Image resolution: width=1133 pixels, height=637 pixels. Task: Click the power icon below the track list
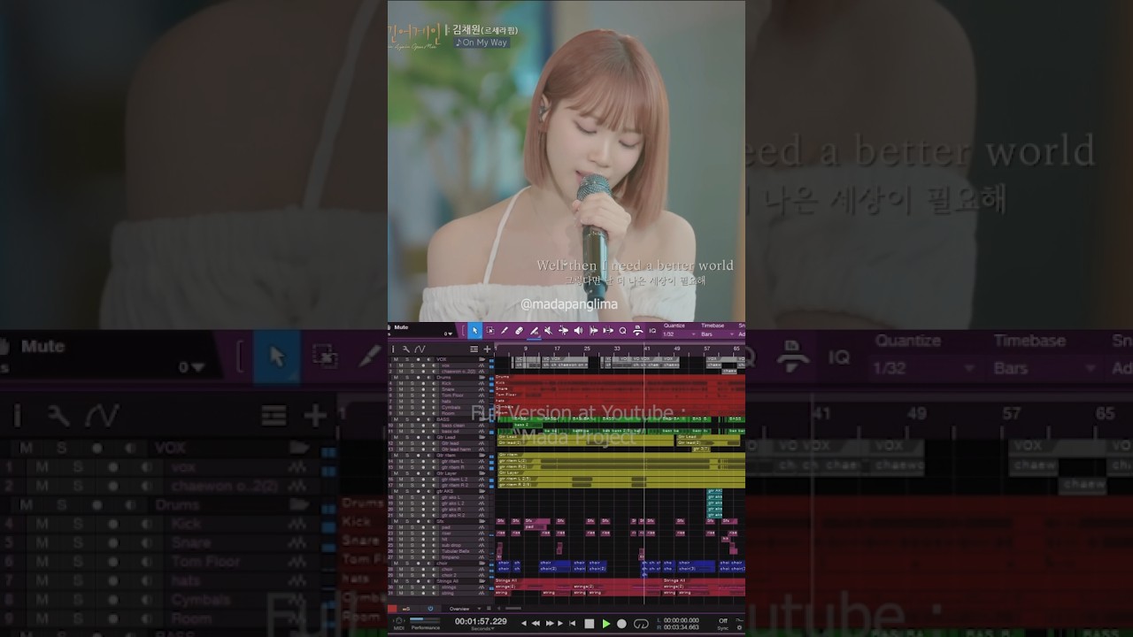(x=430, y=609)
